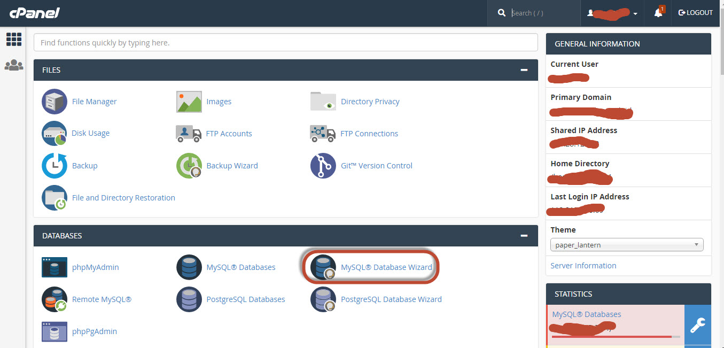Collapse the Files section
Image resolution: width=724 pixels, height=348 pixels.
(524, 70)
